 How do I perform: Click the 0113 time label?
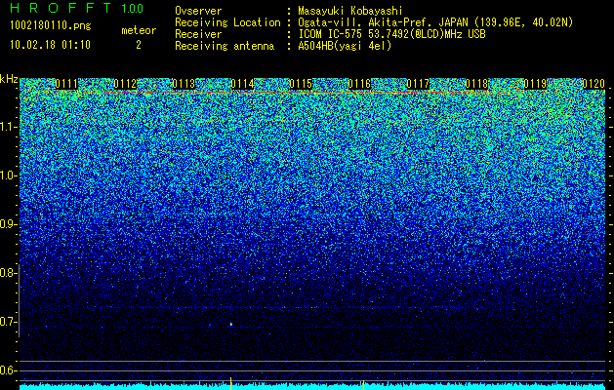(x=184, y=84)
